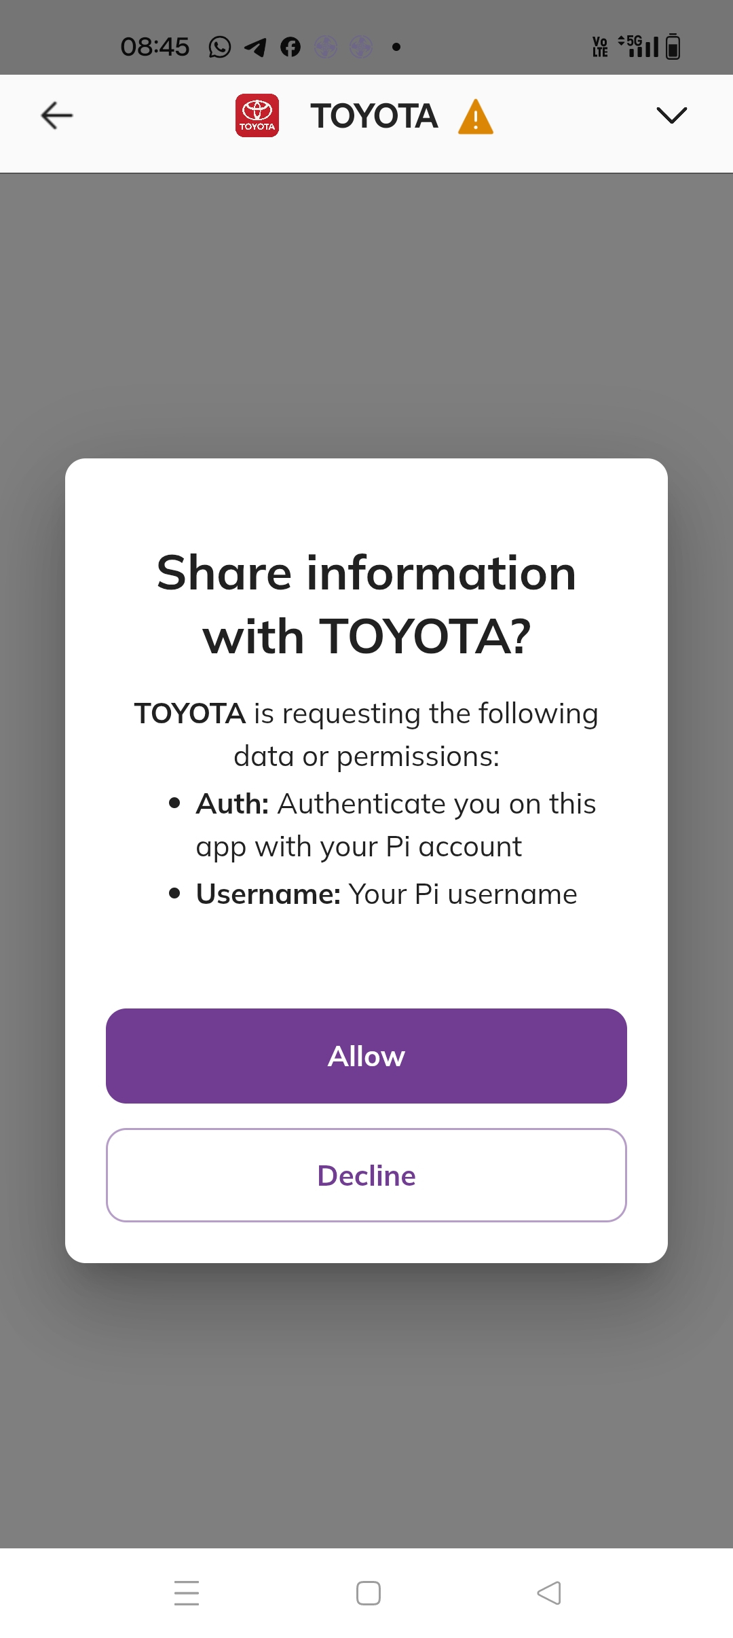Tap the Telegram notification icon
Image resolution: width=733 pixels, height=1638 pixels.
(x=255, y=47)
